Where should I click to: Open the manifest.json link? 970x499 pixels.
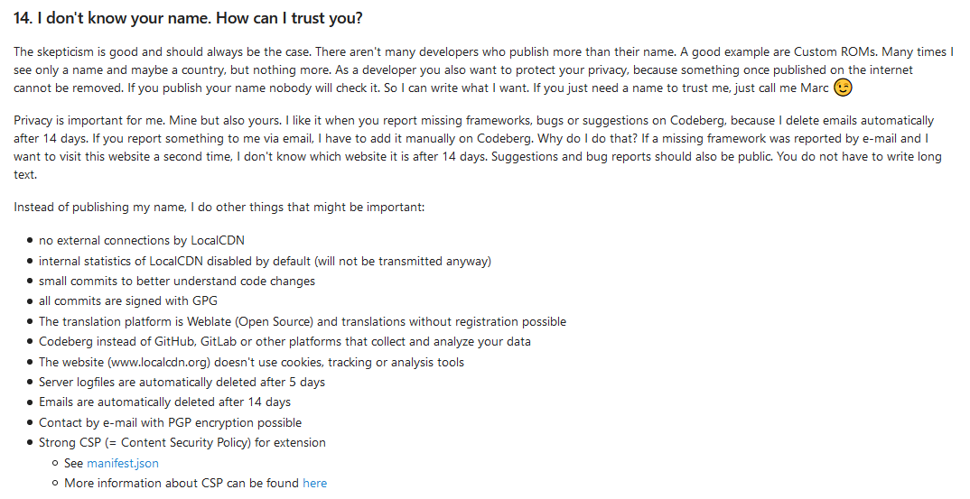click(122, 463)
